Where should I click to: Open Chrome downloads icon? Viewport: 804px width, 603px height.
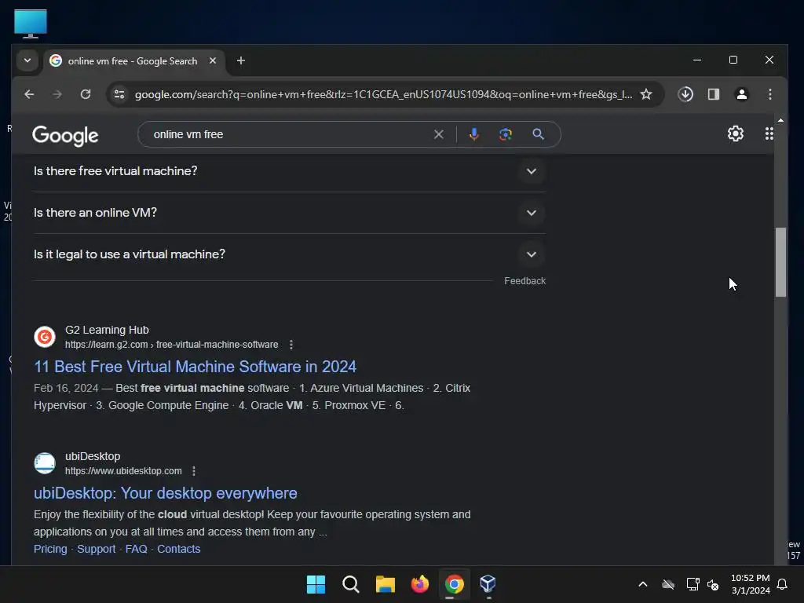pyautogui.click(x=685, y=94)
